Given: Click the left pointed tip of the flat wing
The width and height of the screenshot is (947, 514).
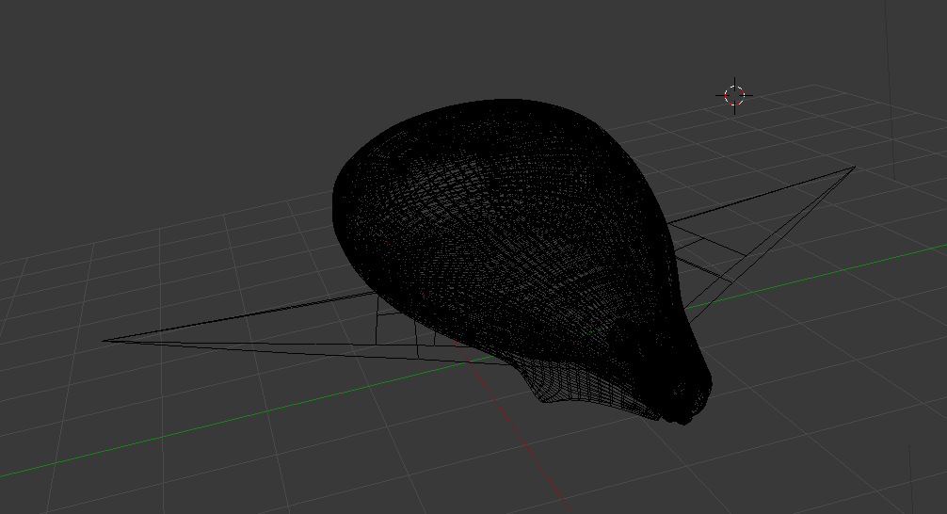Looking at the screenshot, I should point(105,340).
